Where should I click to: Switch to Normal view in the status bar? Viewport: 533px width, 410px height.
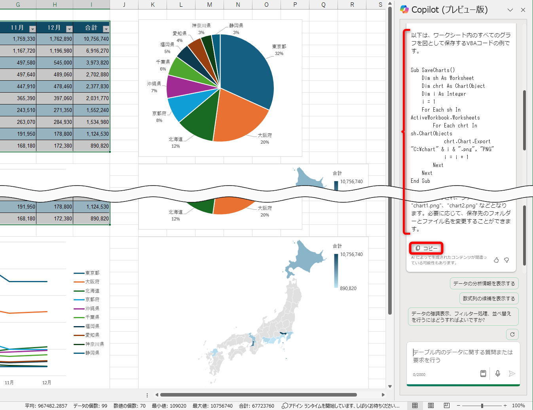pos(415,405)
